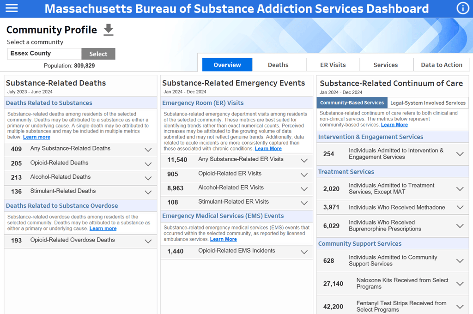Viewport: 473px width, 314px height.
Task: Expand Opioid-Related Deaths chevron
Action: pos(148,164)
